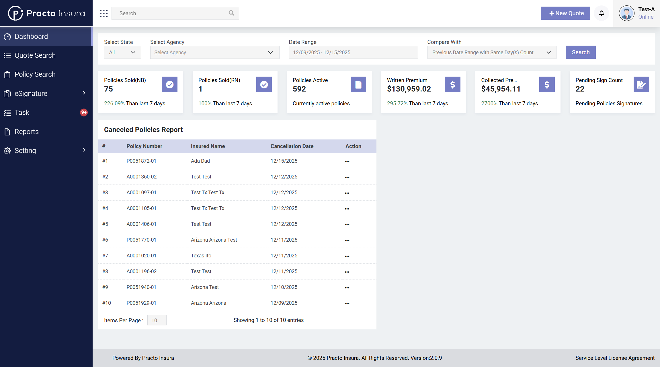Switch to Quote Search
Viewport: 660px width, 367px height.
[35, 55]
